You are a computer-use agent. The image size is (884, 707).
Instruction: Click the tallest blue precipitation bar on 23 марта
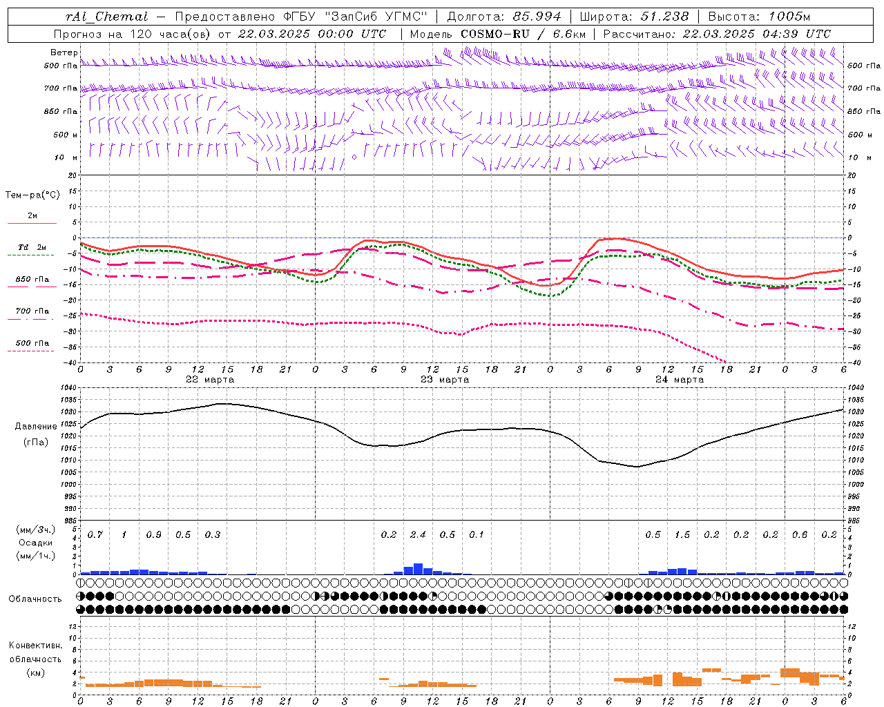click(x=419, y=569)
